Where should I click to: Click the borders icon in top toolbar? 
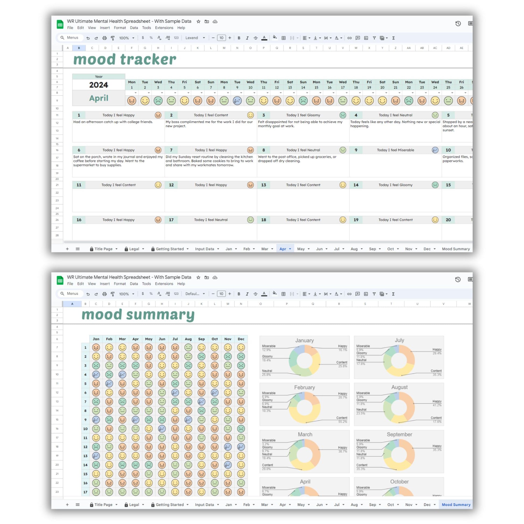click(x=284, y=38)
